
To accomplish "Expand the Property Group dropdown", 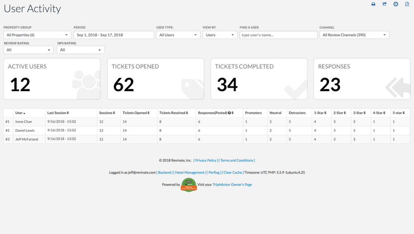I will tap(37, 35).
